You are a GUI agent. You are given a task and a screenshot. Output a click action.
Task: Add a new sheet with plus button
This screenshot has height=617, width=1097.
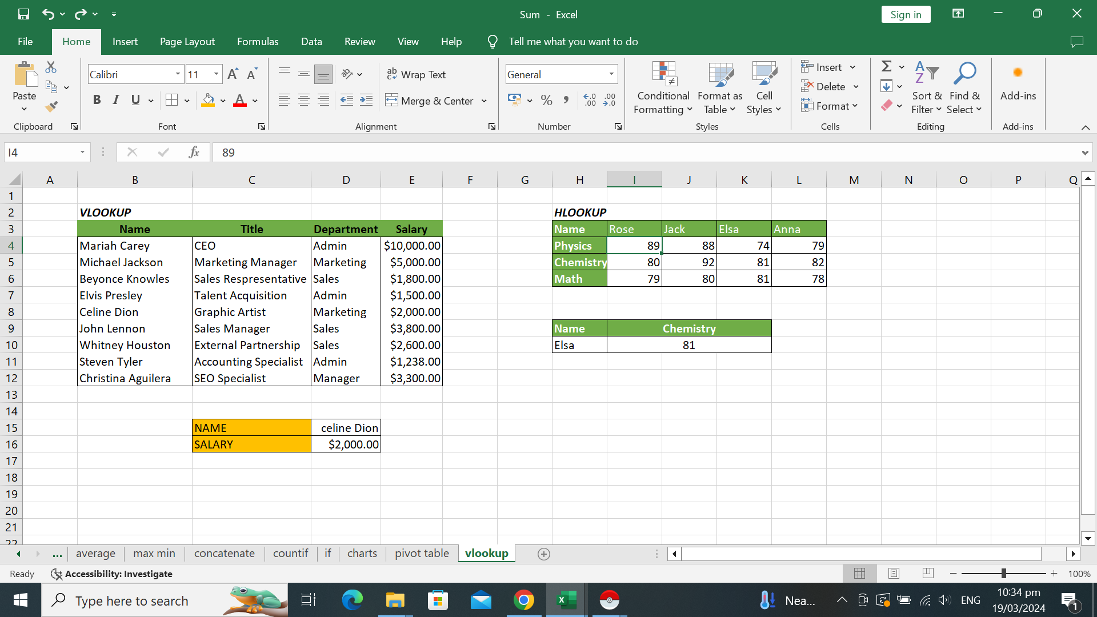click(544, 554)
